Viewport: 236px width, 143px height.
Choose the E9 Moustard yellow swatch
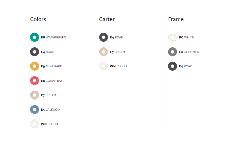(x=35, y=66)
